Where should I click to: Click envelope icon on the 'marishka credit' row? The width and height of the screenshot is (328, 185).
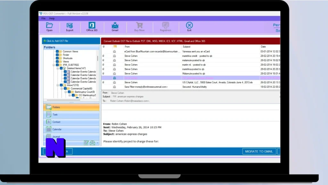114,56
